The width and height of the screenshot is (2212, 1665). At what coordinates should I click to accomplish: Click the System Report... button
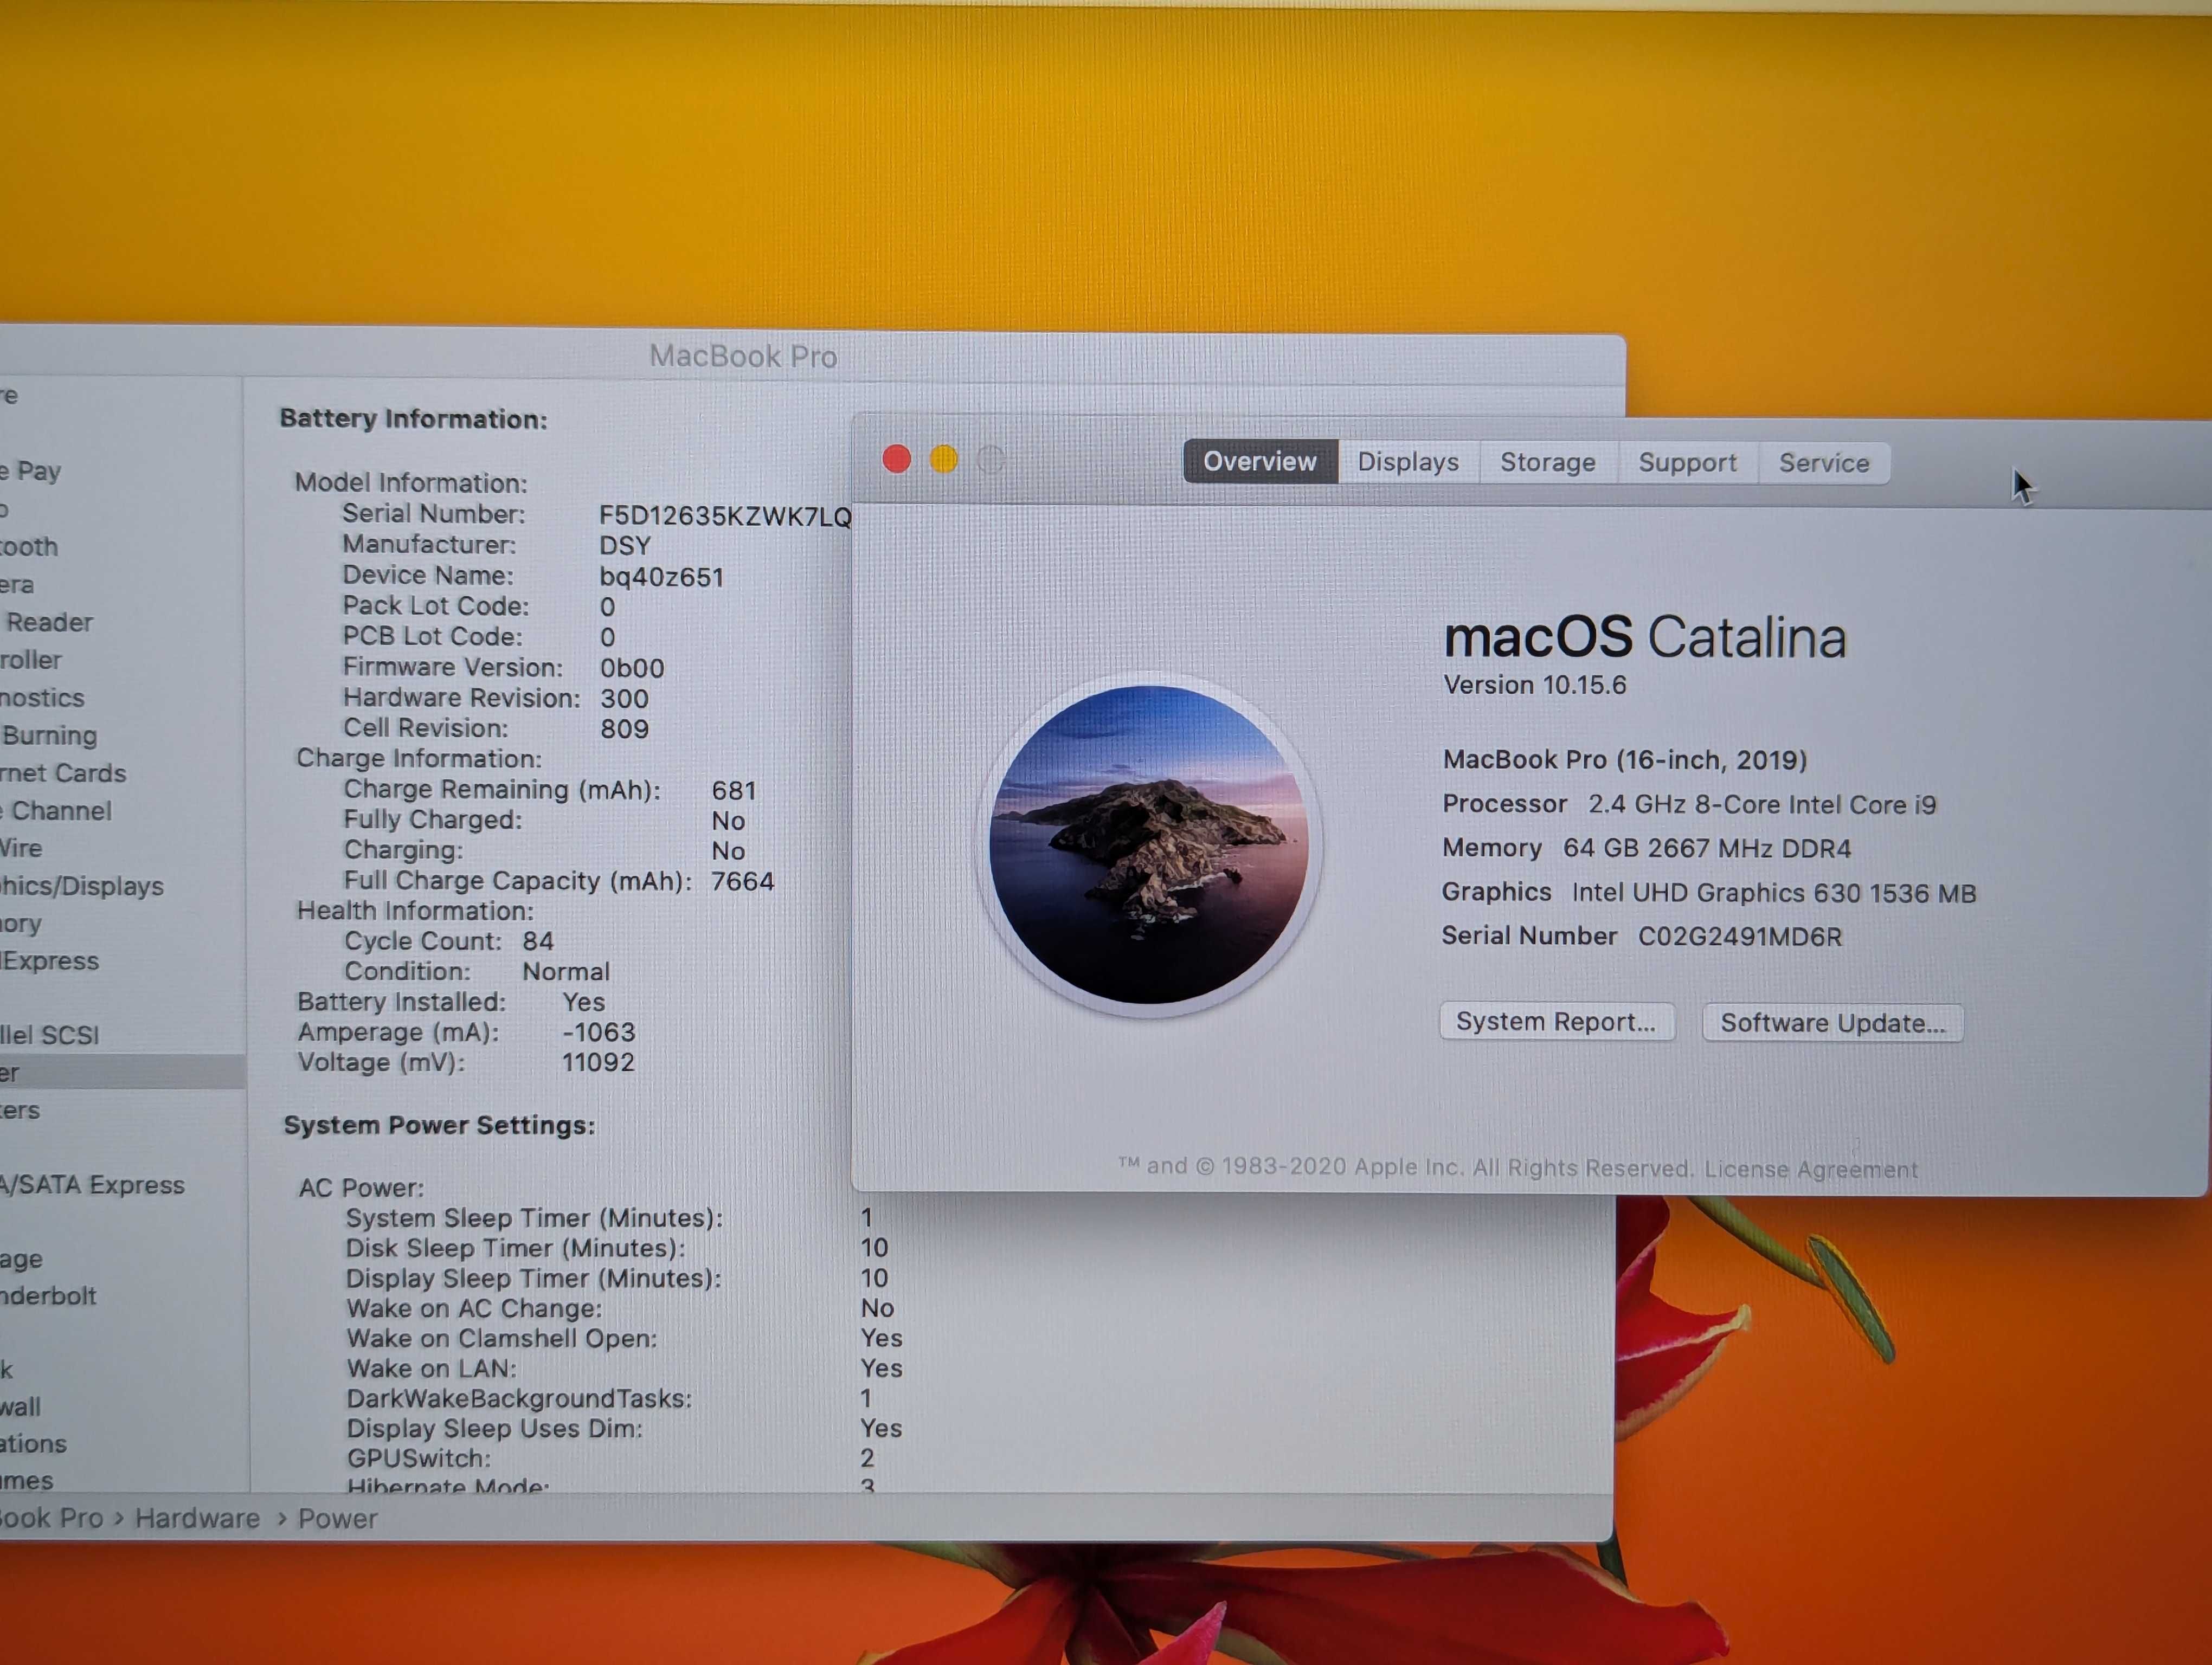(1557, 1022)
